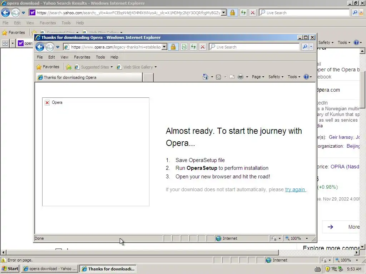Viewport: 366px width, 274px height.
Task: Click Print icon in command bar
Action: [241, 77]
